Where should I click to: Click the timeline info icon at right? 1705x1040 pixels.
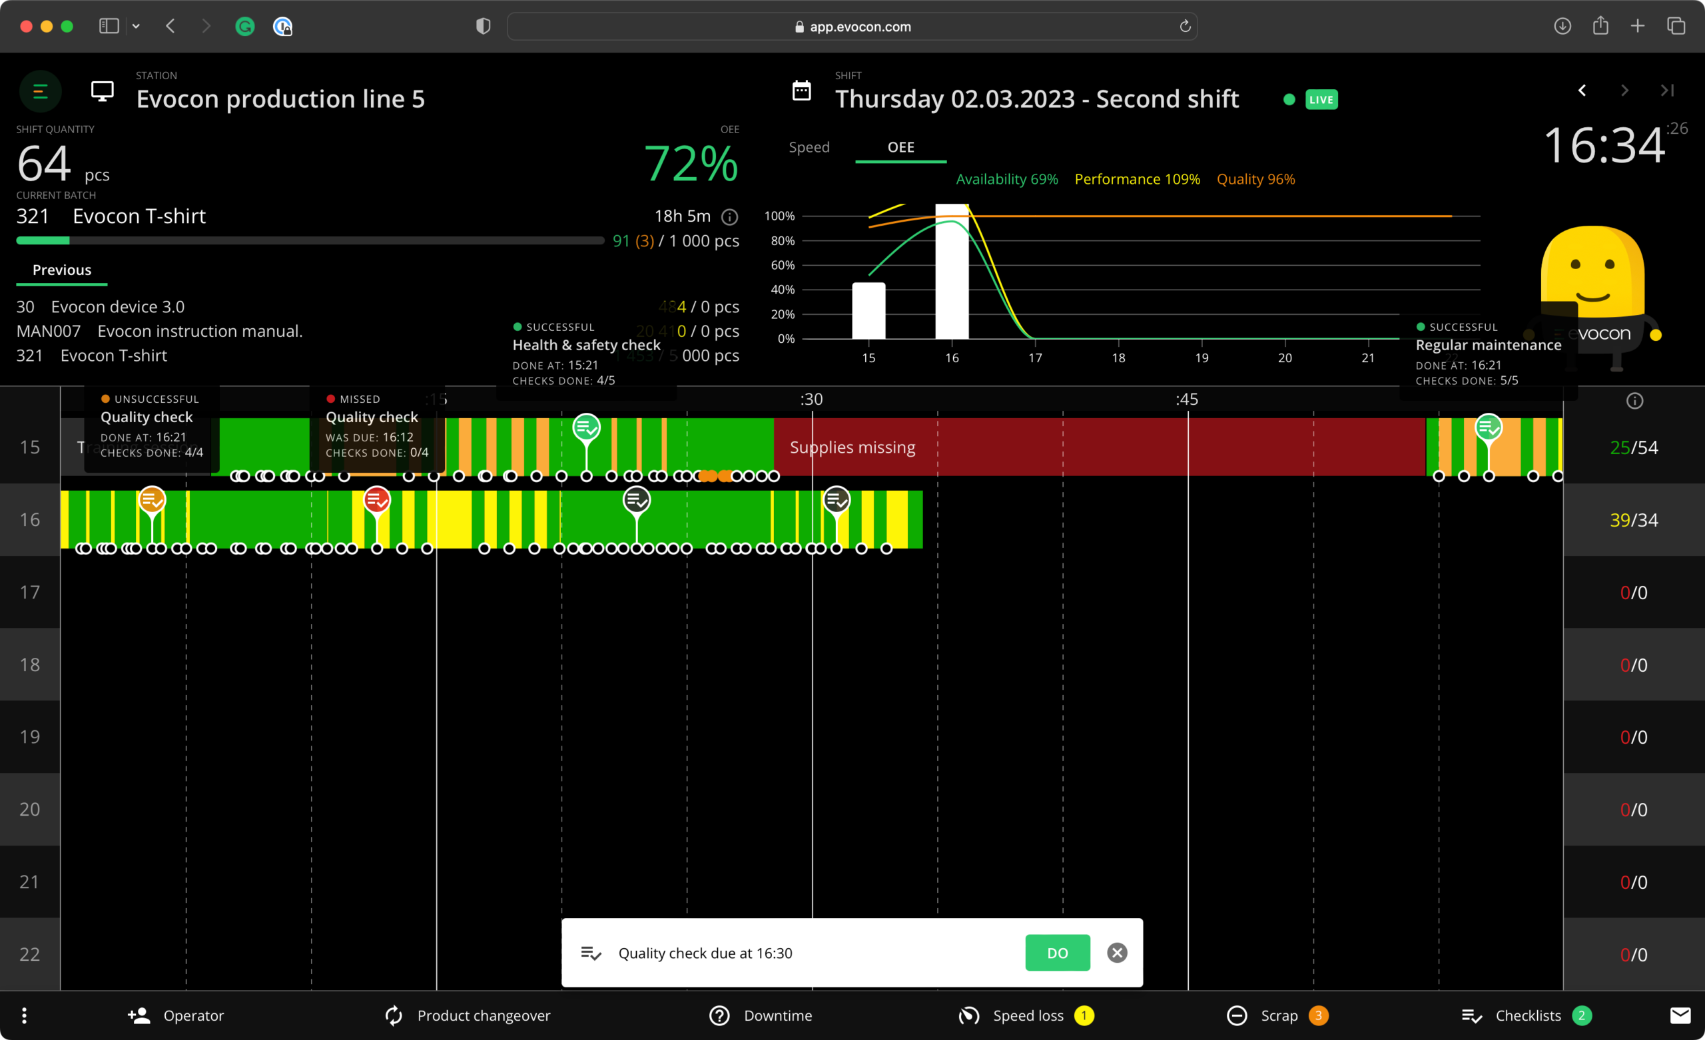(1634, 401)
